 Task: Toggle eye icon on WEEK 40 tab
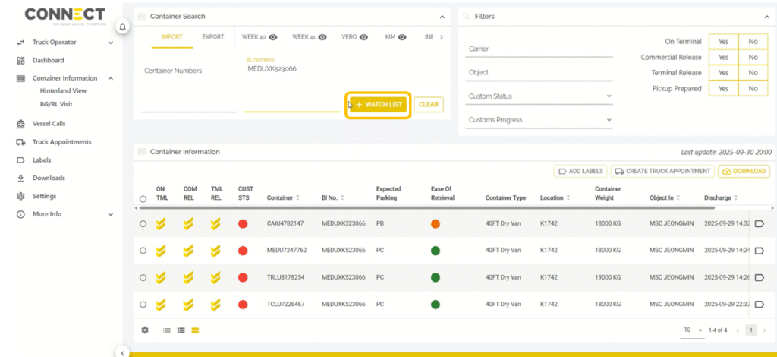pyautogui.click(x=273, y=36)
